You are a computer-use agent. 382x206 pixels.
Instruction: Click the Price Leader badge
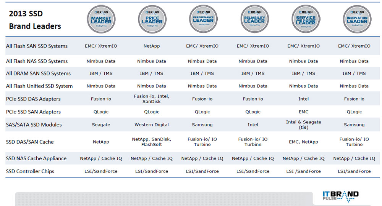[x=152, y=19]
